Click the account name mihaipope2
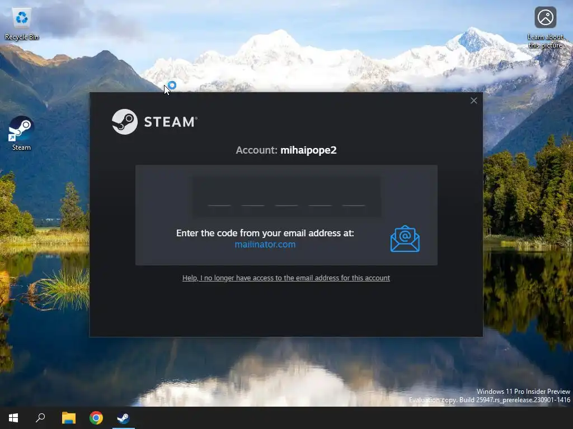Image resolution: width=573 pixels, height=429 pixels. (x=308, y=150)
